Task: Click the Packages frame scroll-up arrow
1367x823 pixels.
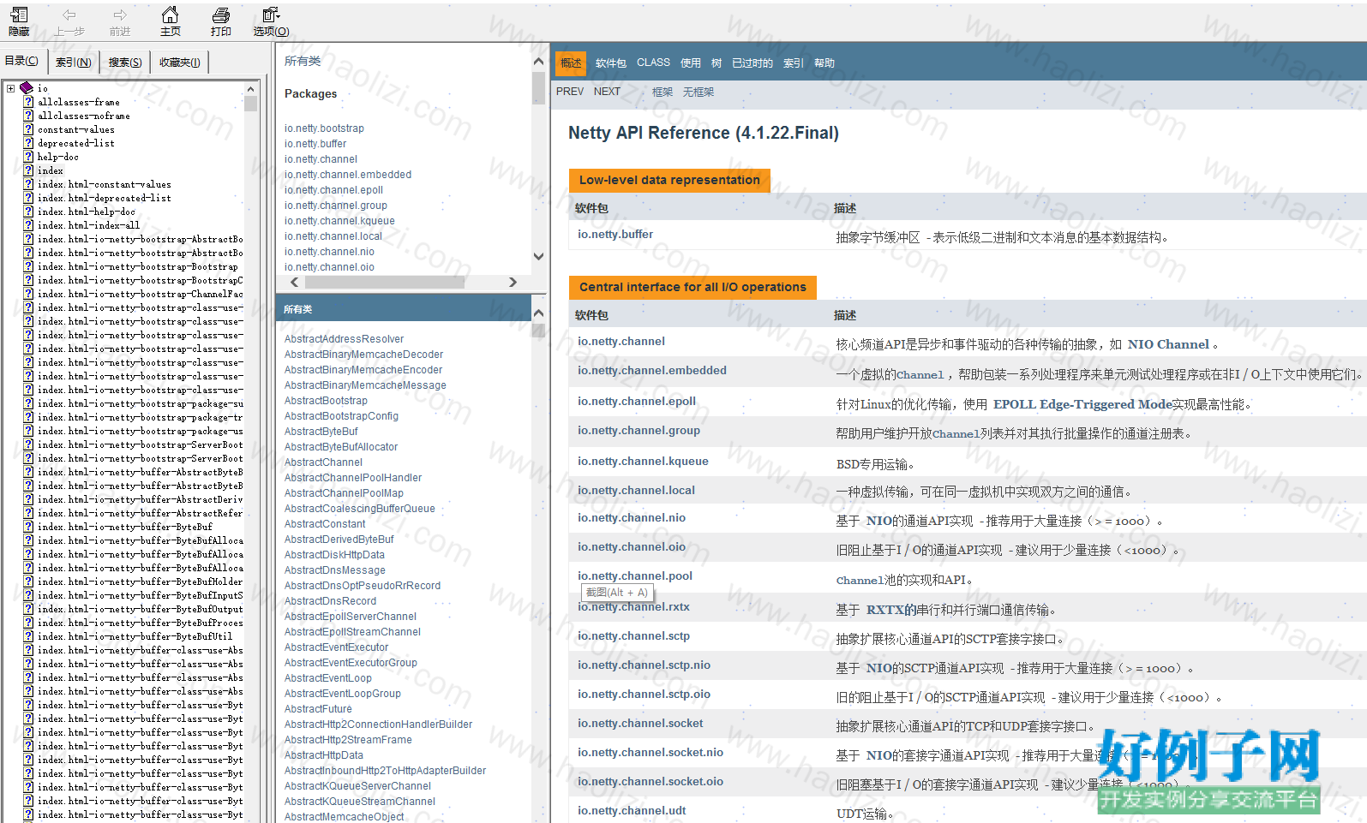Action: point(538,61)
